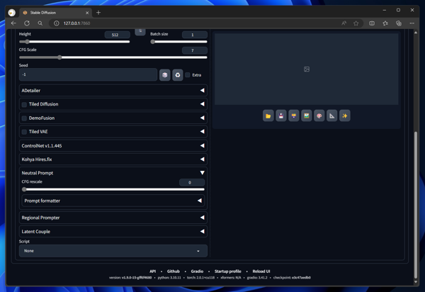The image size is (425, 292).
Task: Reload the page with the refresh icon
Action: click(27, 23)
